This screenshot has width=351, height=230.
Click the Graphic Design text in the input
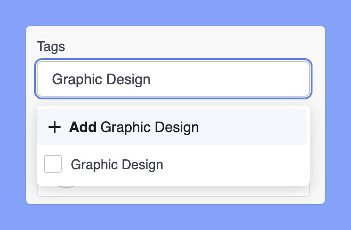[x=101, y=80]
